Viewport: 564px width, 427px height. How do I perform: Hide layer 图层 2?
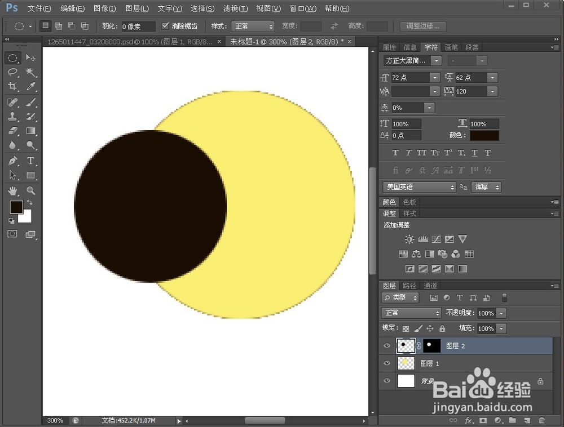pos(387,346)
